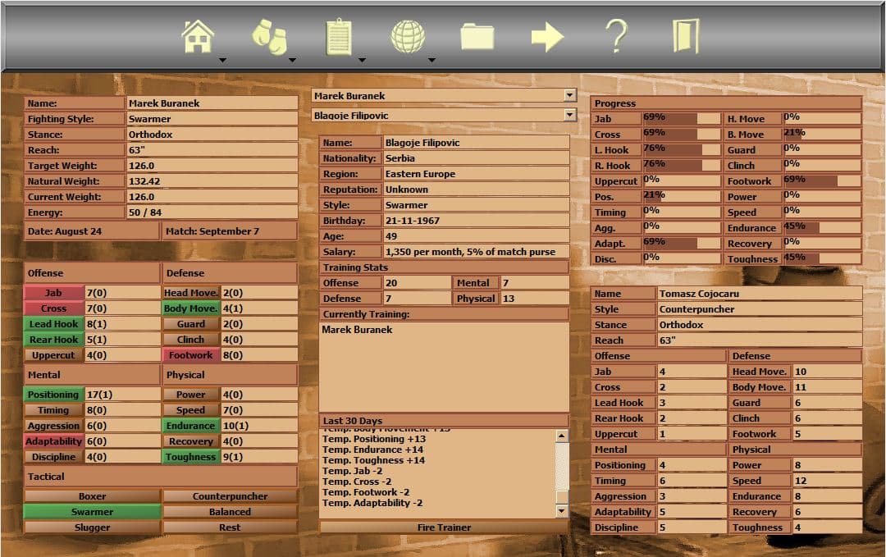The height and width of the screenshot is (557, 886).
Task: Switch training mode to Rest
Action: pos(230,527)
